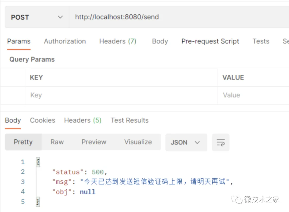
Task: Switch response view to Raw
Action: [57, 142]
